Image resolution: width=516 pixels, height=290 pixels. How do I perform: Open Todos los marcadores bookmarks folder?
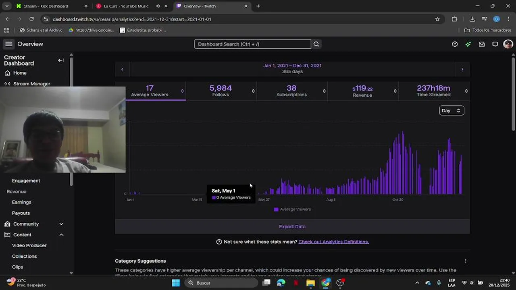488,30
